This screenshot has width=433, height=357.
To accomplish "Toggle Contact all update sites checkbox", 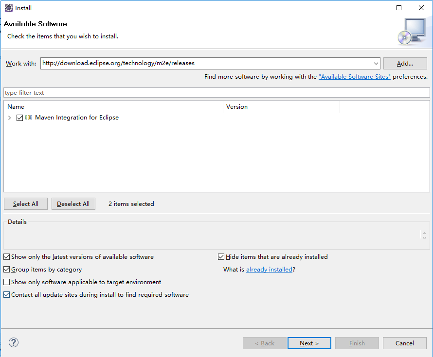I will point(7,295).
